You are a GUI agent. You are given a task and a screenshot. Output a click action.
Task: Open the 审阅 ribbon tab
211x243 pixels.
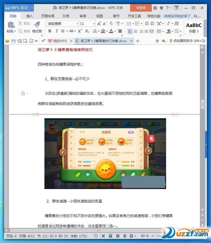(83, 16)
